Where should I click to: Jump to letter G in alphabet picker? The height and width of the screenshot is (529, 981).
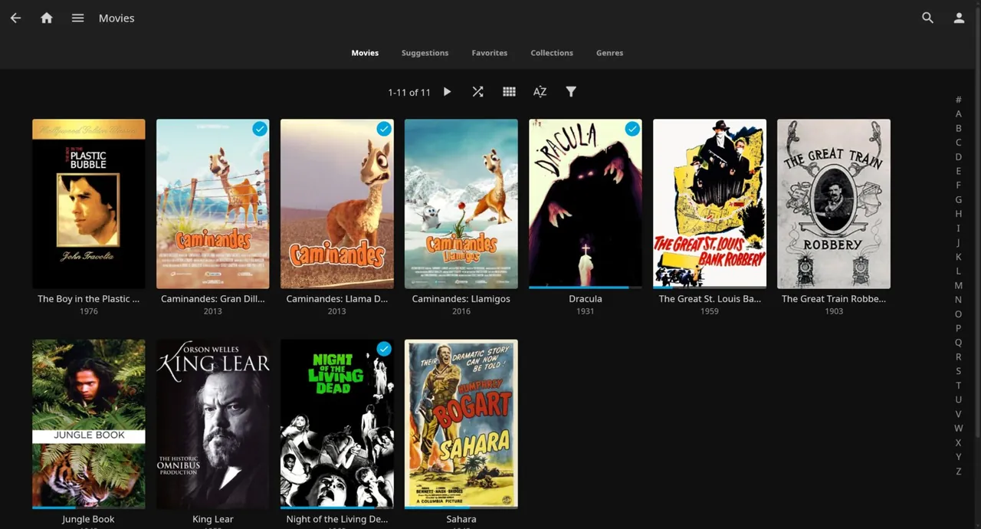click(958, 199)
